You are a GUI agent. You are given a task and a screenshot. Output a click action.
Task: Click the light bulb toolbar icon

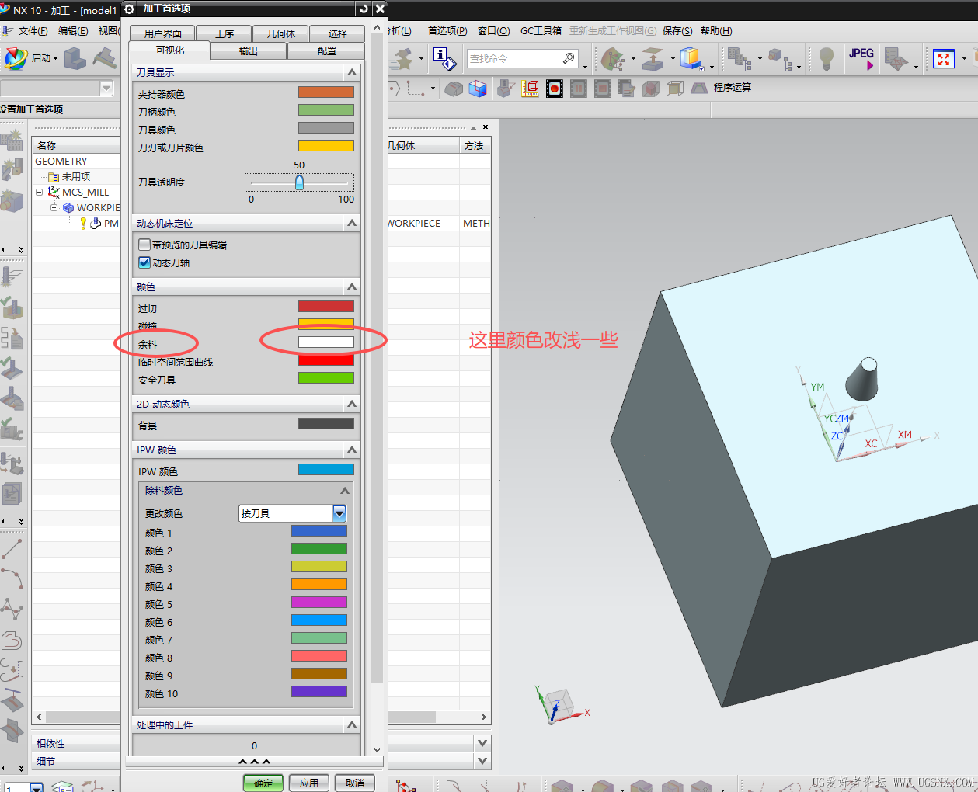tap(826, 58)
